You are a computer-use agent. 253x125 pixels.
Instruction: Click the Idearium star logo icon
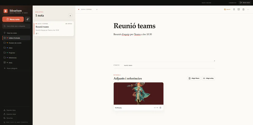point(6,11)
